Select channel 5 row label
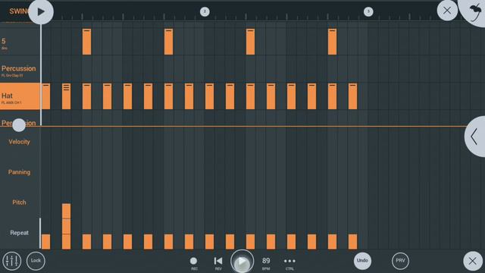The width and height of the screenshot is (485, 273). [20, 42]
